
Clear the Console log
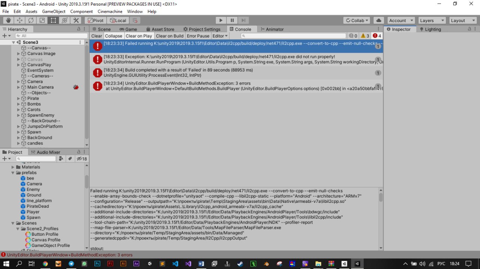[96, 36]
